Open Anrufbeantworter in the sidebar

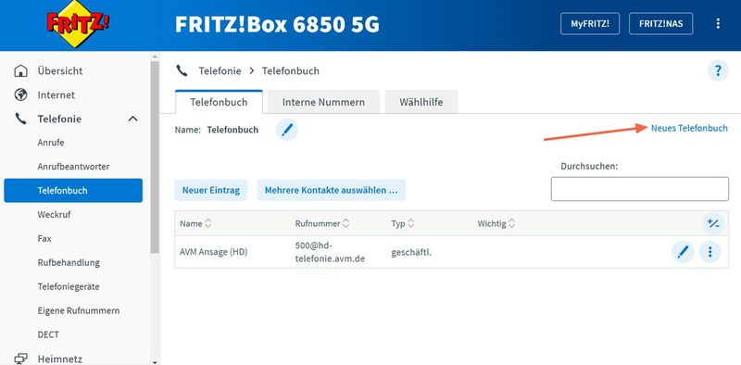tap(73, 167)
